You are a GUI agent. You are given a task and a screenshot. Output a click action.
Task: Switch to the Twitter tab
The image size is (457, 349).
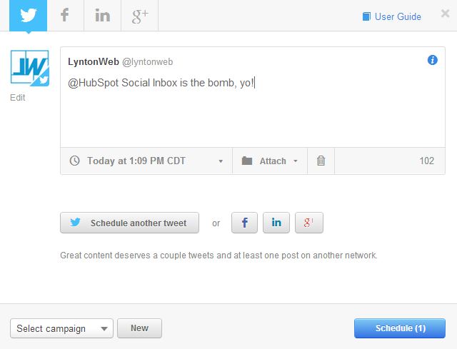tap(29, 16)
